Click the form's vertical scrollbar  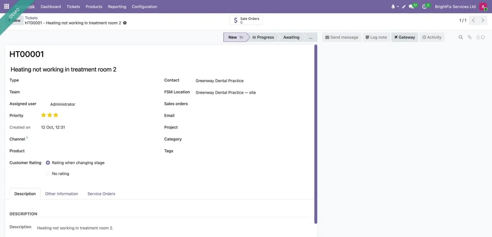316,134
